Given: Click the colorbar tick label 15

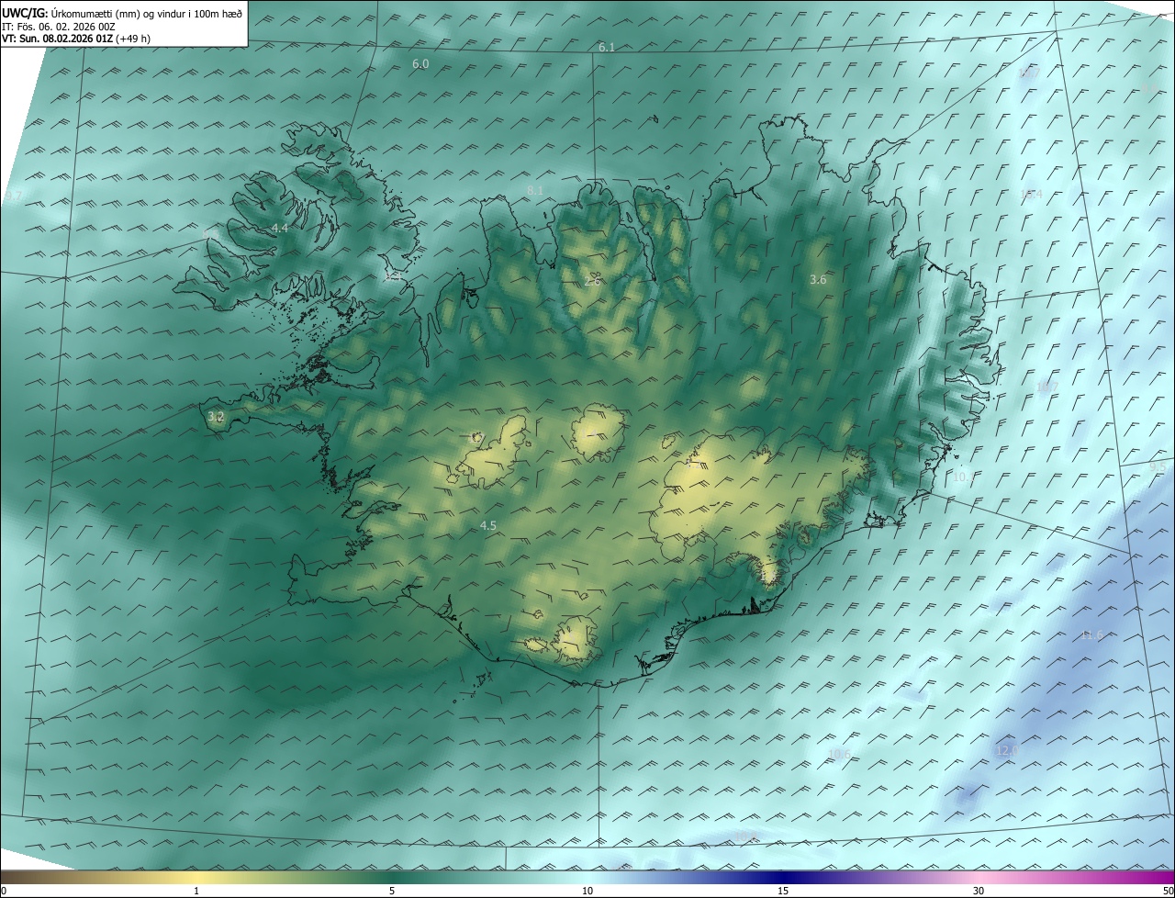Looking at the screenshot, I should [x=783, y=891].
